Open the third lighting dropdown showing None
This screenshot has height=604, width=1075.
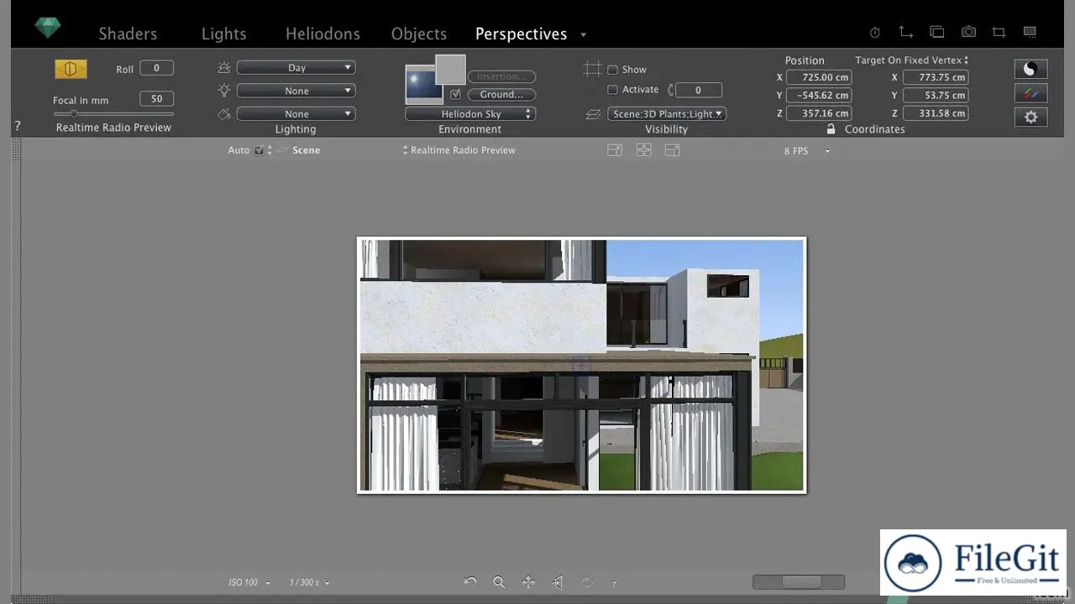[296, 114]
